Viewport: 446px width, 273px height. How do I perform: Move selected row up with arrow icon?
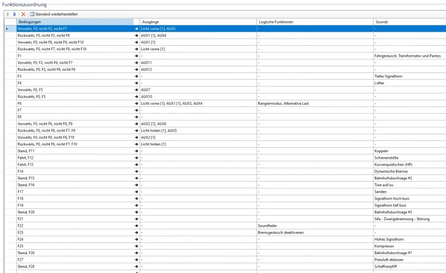(x=8, y=14)
